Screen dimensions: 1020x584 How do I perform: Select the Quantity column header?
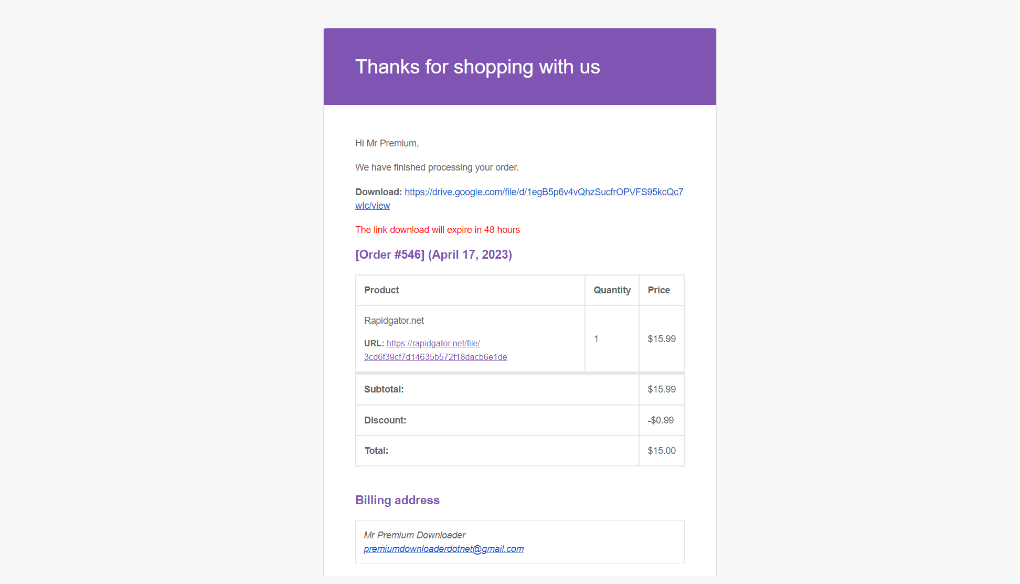coord(612,290)
